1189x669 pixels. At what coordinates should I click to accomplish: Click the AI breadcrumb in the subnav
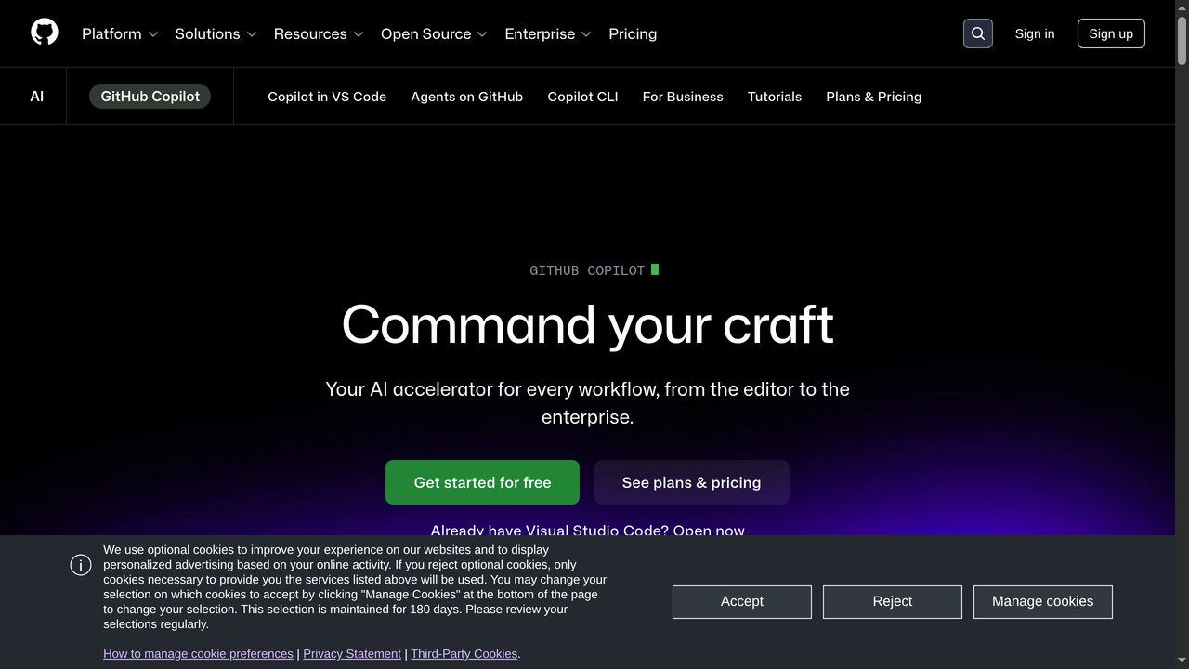[x=37, y=96]
